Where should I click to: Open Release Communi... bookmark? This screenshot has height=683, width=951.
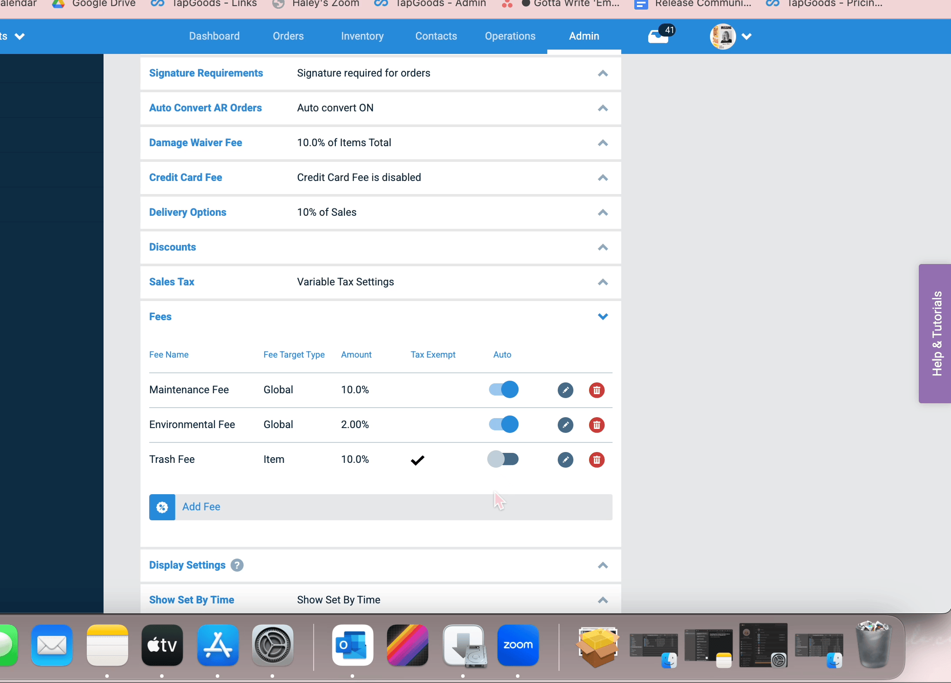[693, 4]
